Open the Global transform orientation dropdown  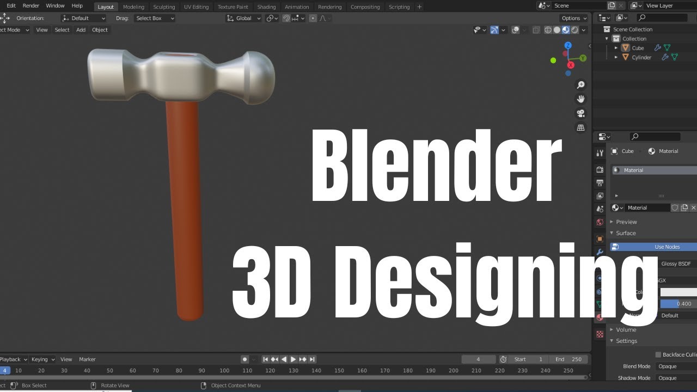(x=243, y=18)
